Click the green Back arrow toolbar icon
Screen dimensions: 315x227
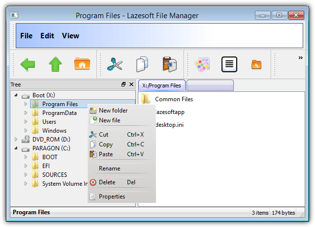pos(28,64)
